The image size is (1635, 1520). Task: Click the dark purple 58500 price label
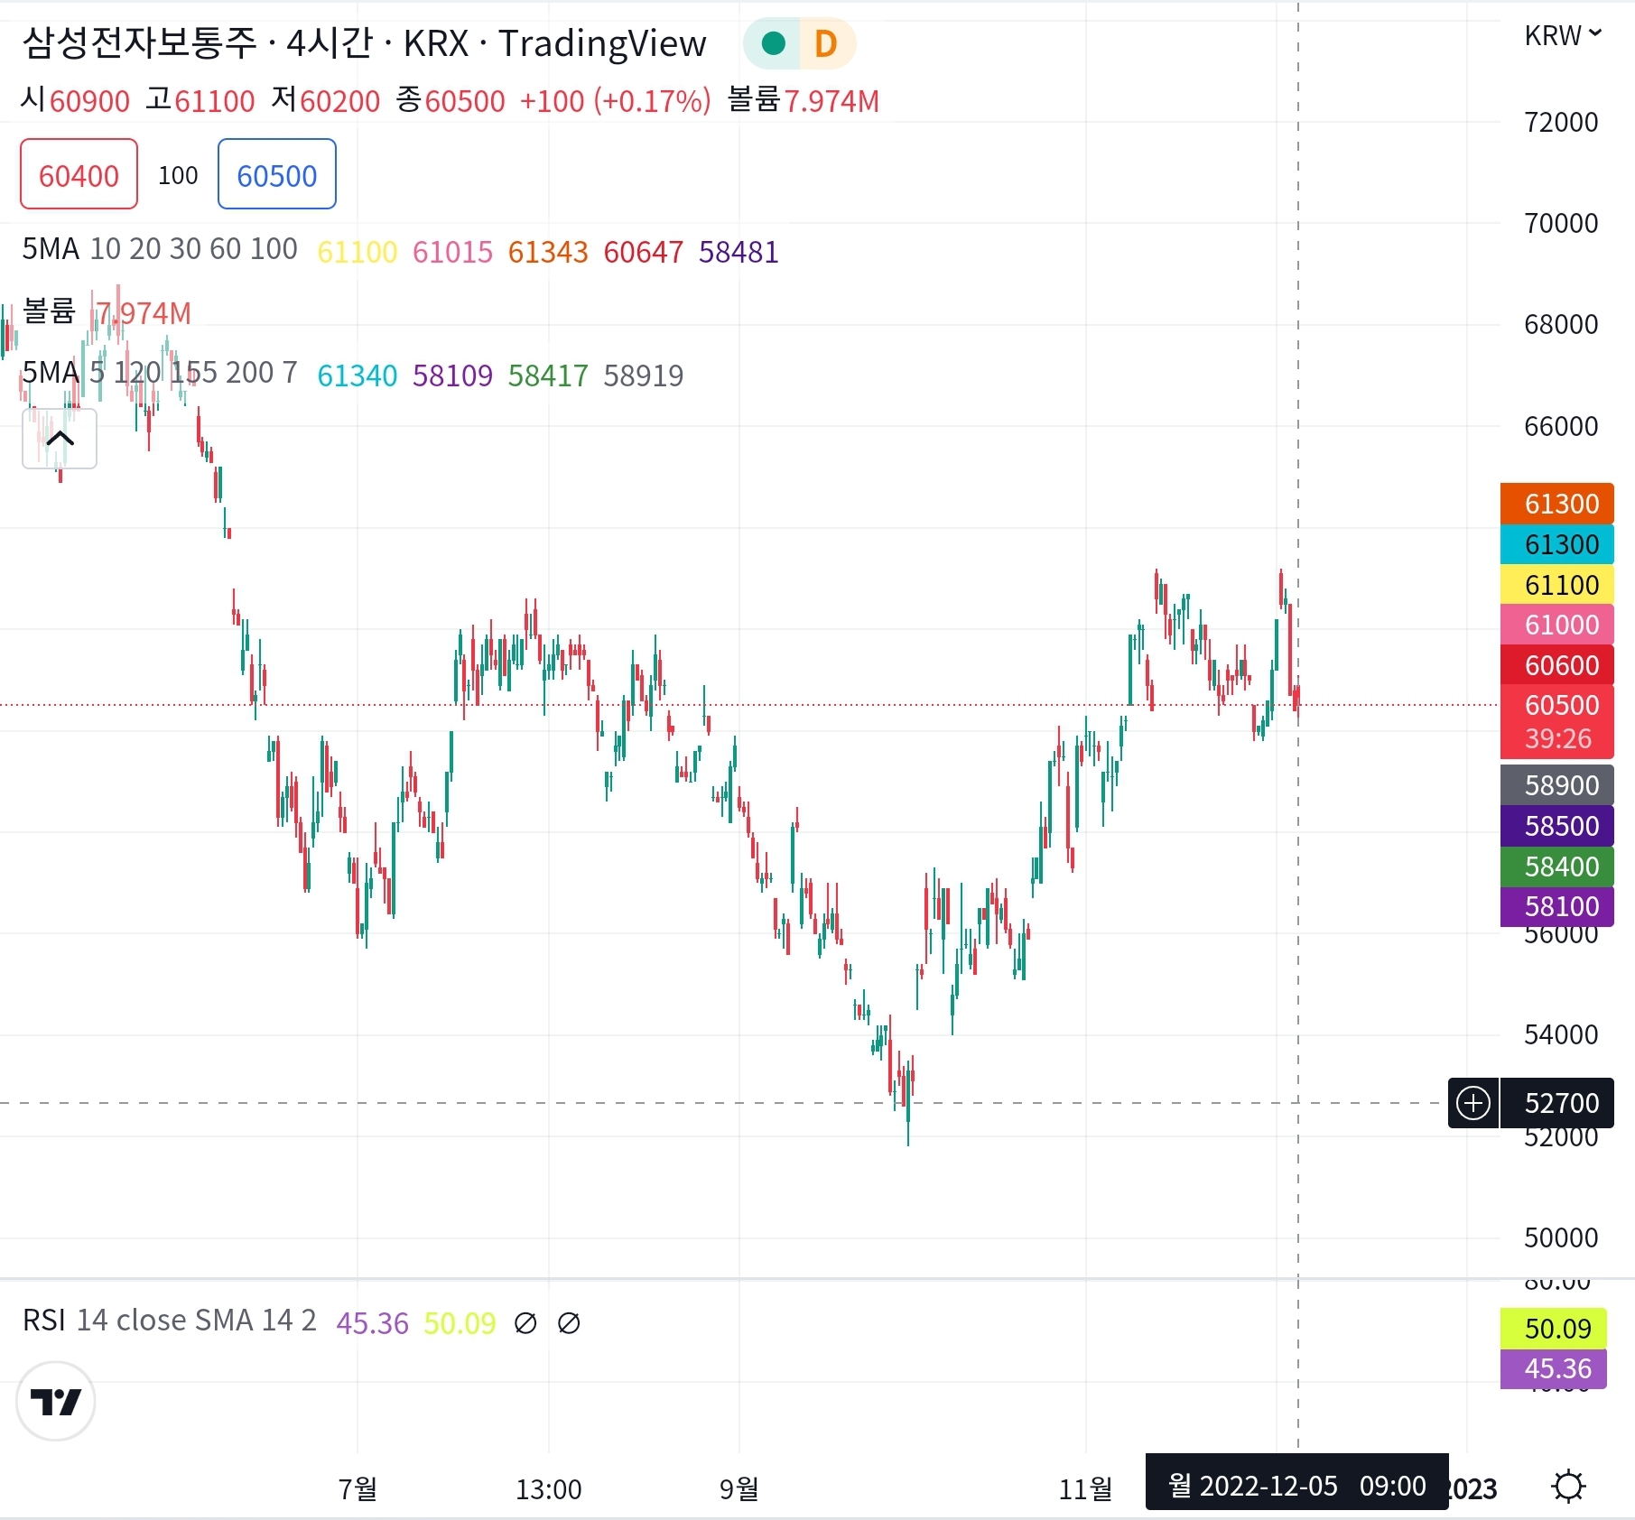1557,826
